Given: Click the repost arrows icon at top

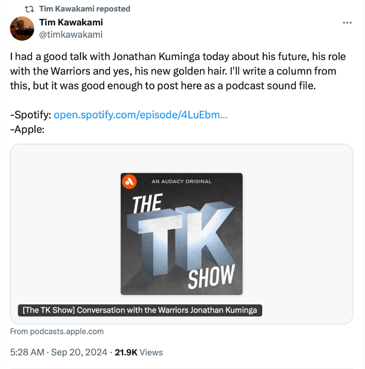Looking at the screenshot, I should click(x=29, y=9).
